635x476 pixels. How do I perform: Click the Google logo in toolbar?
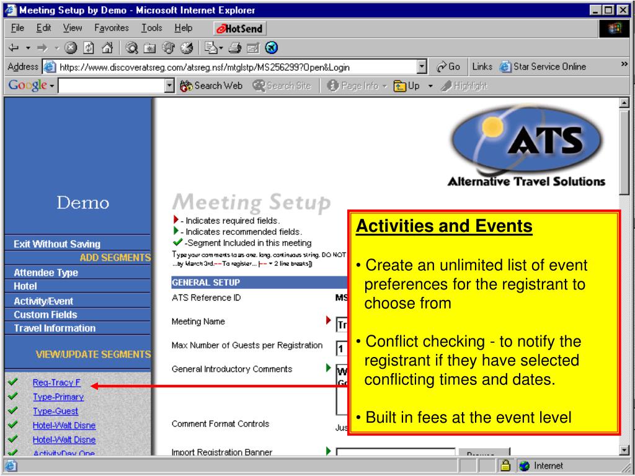pos(27,86)
